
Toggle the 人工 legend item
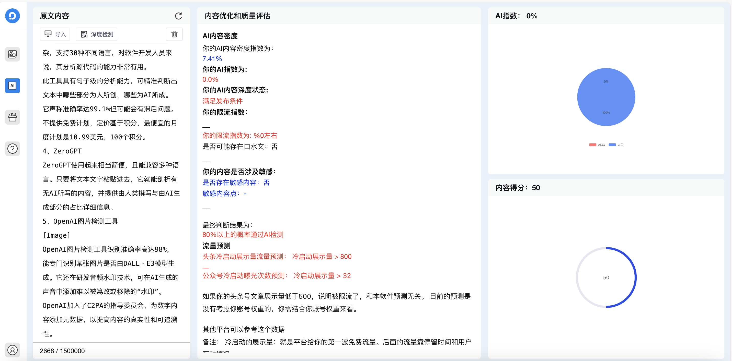pyautogui.click(x=616, y=145)
